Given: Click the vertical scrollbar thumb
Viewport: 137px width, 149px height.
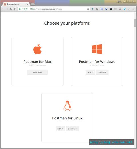Looking at the screenshot, I should point(135,23).
